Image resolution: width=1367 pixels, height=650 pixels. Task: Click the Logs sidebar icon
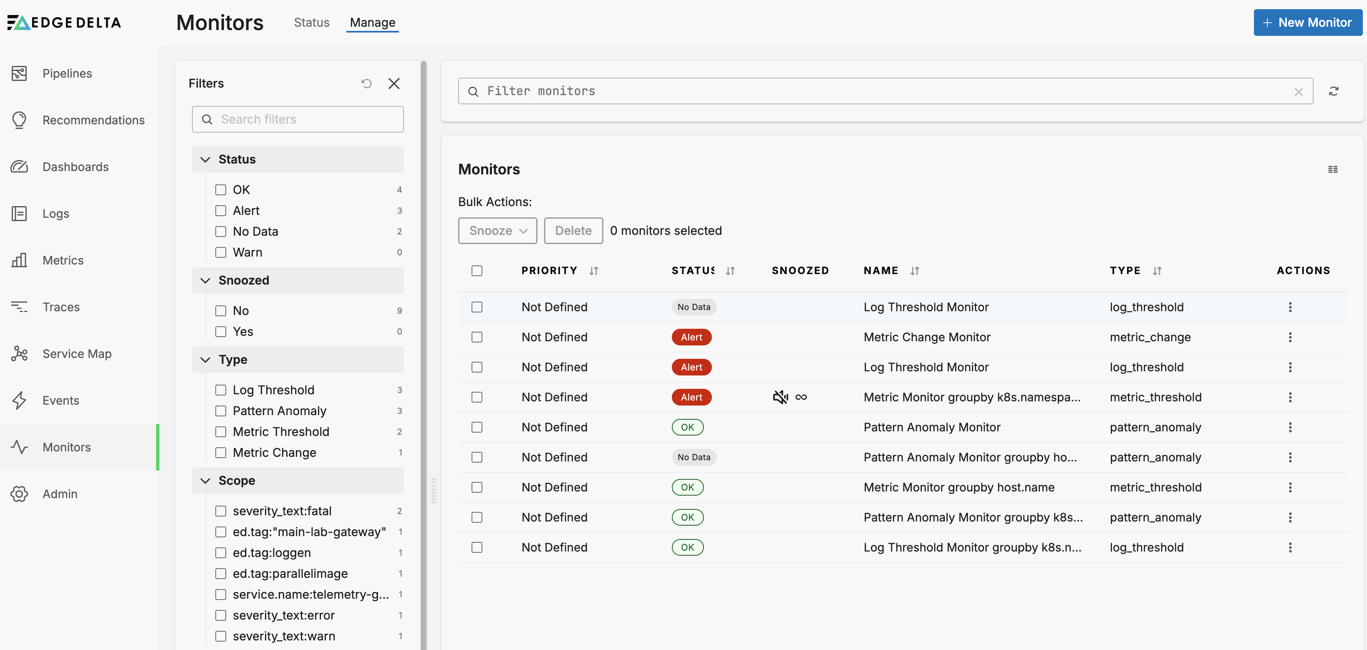pyautogui.click(x=19, y=213)
